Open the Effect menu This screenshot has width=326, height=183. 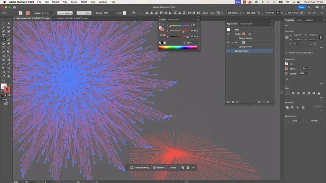[x=84, y=2]
